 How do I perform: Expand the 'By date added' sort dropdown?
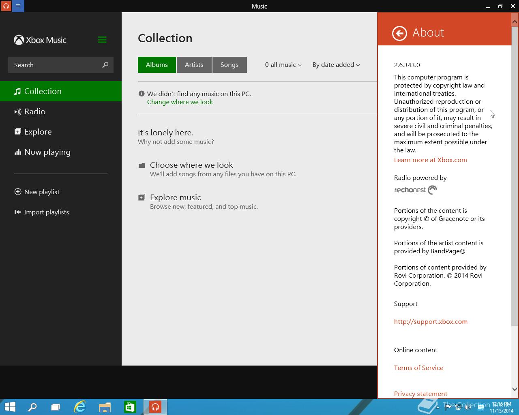[x=336, y=65]
